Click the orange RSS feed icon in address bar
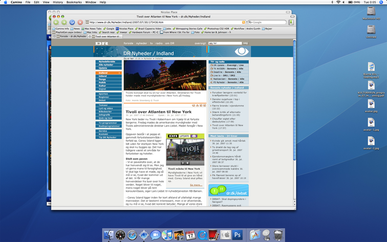 click(x=243, y=22)
